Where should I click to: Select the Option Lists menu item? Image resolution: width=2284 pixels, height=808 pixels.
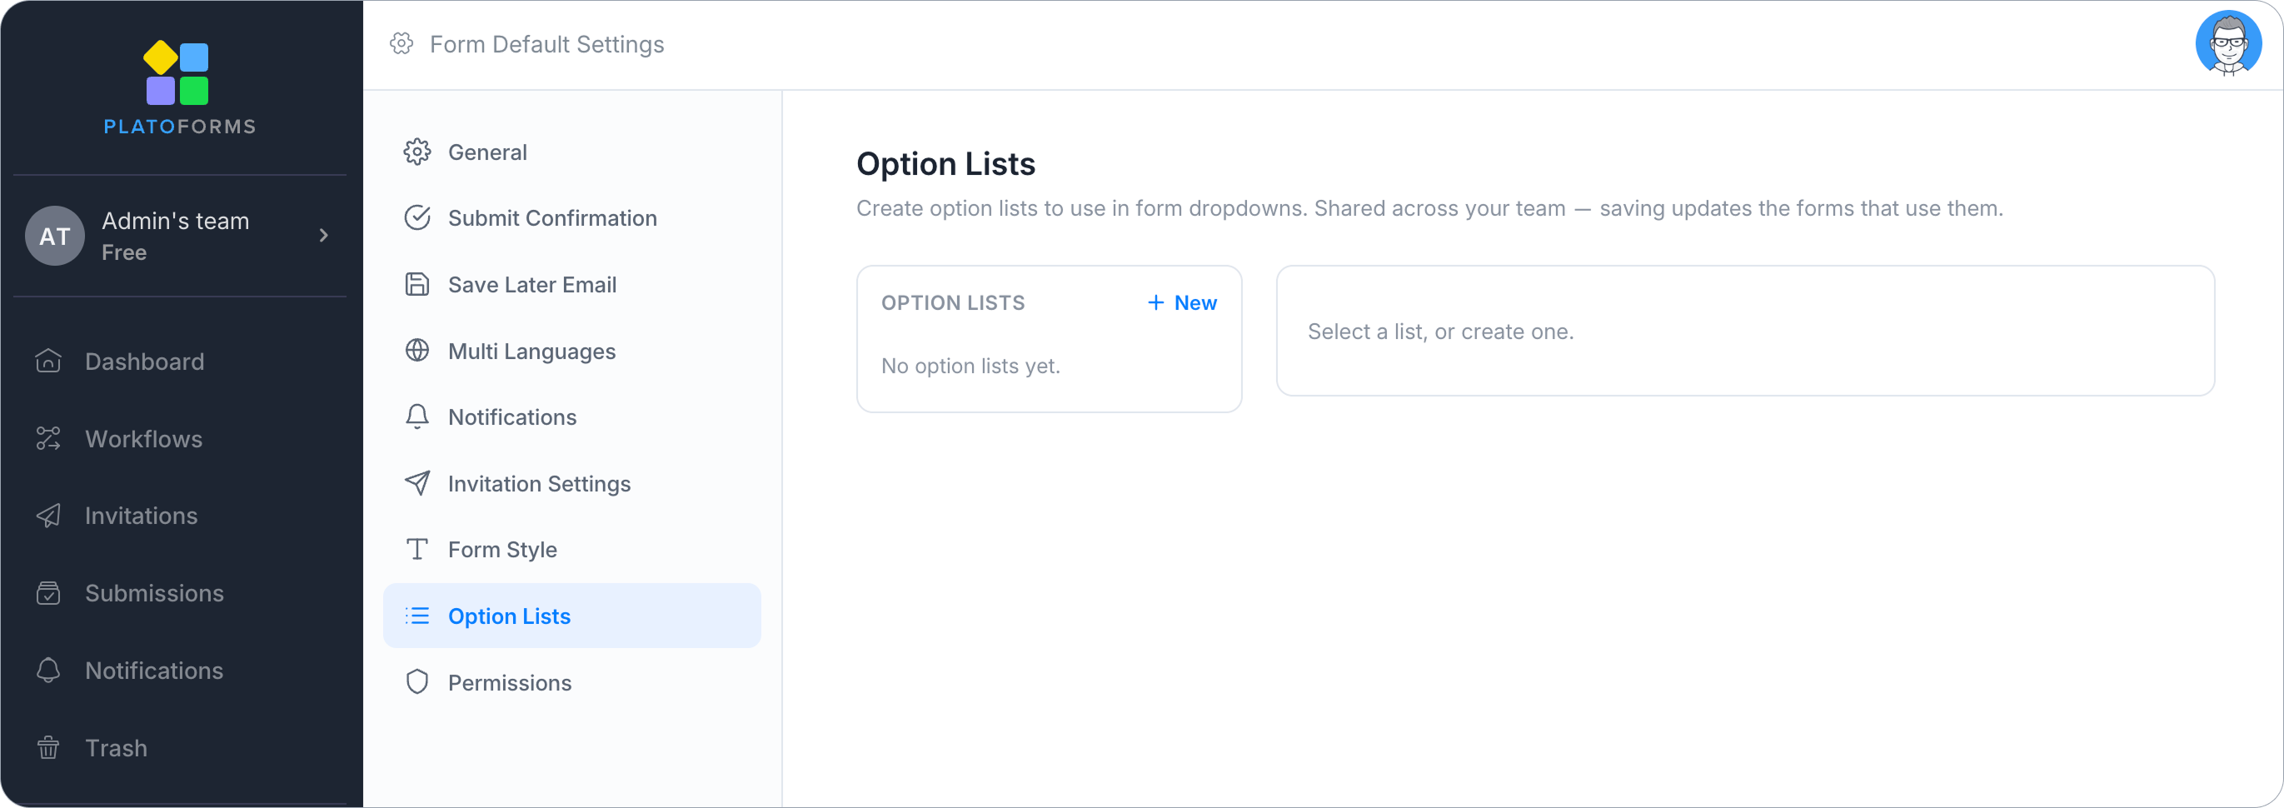(x=572, y=616)
